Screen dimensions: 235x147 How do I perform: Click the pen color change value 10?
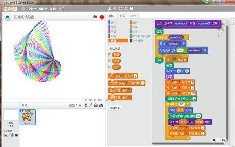pyautogui.click(x=198, y=116)
